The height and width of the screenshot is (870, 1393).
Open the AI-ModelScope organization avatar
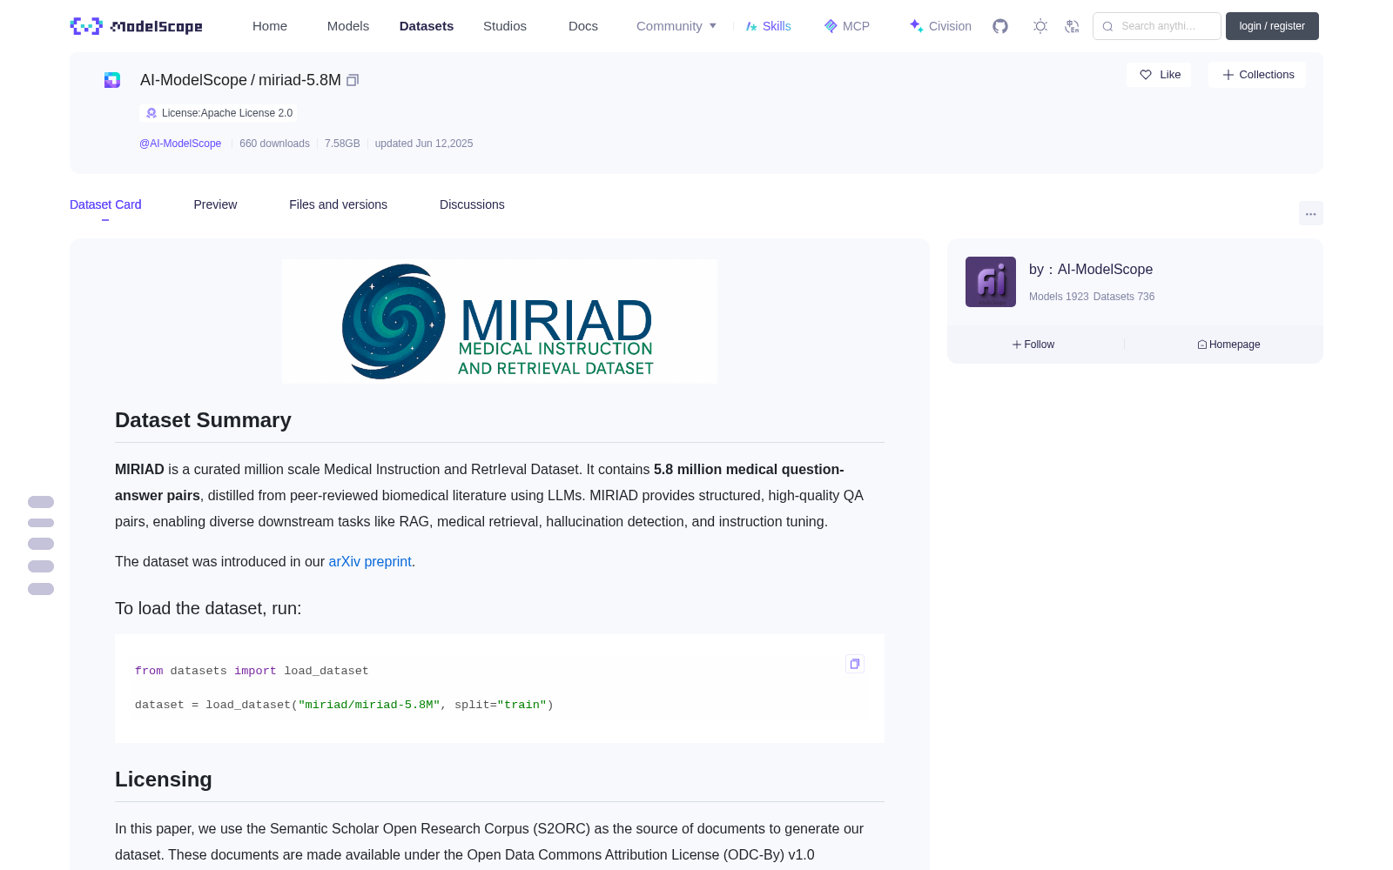coord(991,282)
